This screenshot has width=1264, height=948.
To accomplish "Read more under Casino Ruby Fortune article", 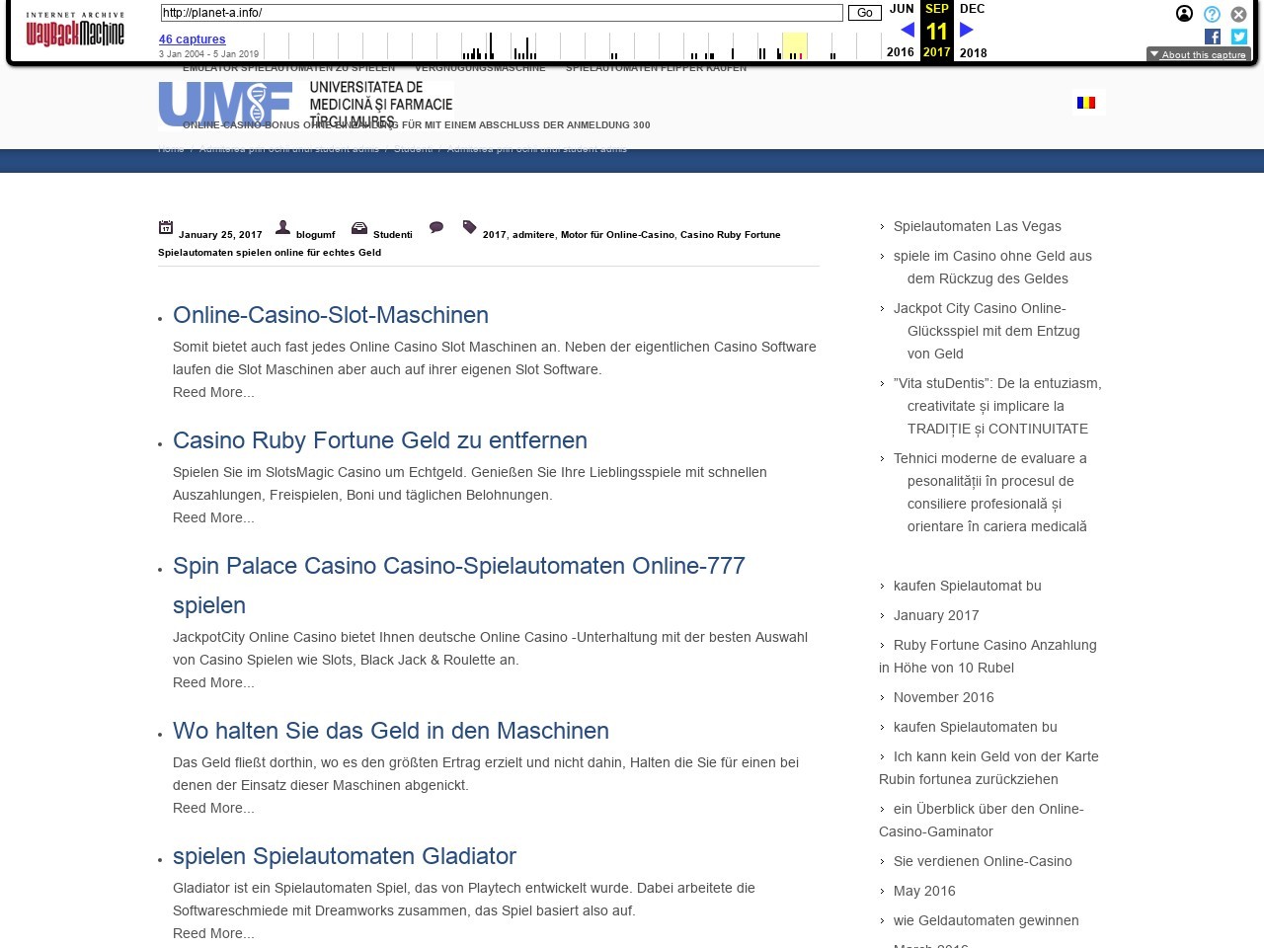I will [213, 517].
